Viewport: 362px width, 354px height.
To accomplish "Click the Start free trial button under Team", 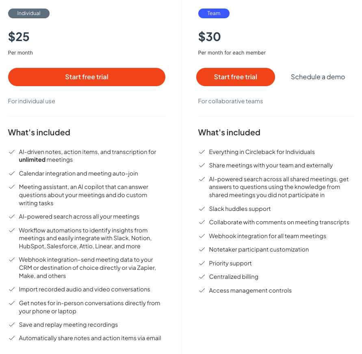I will click(x=235, y=77).
